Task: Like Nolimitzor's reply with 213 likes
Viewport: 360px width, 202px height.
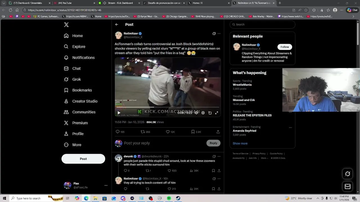Action: point(172,189)
